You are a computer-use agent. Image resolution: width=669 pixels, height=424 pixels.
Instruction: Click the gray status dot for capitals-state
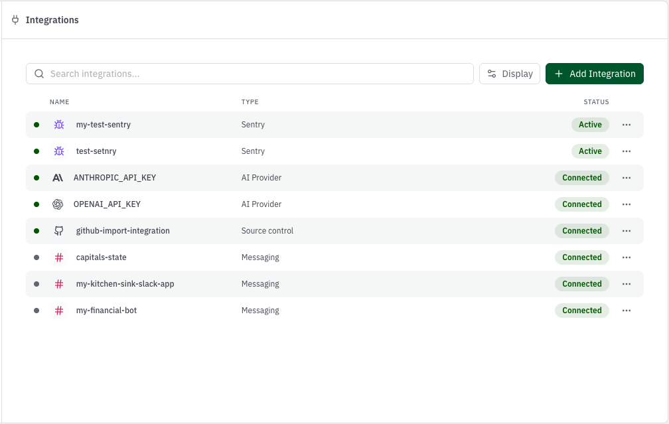(37, 257)
